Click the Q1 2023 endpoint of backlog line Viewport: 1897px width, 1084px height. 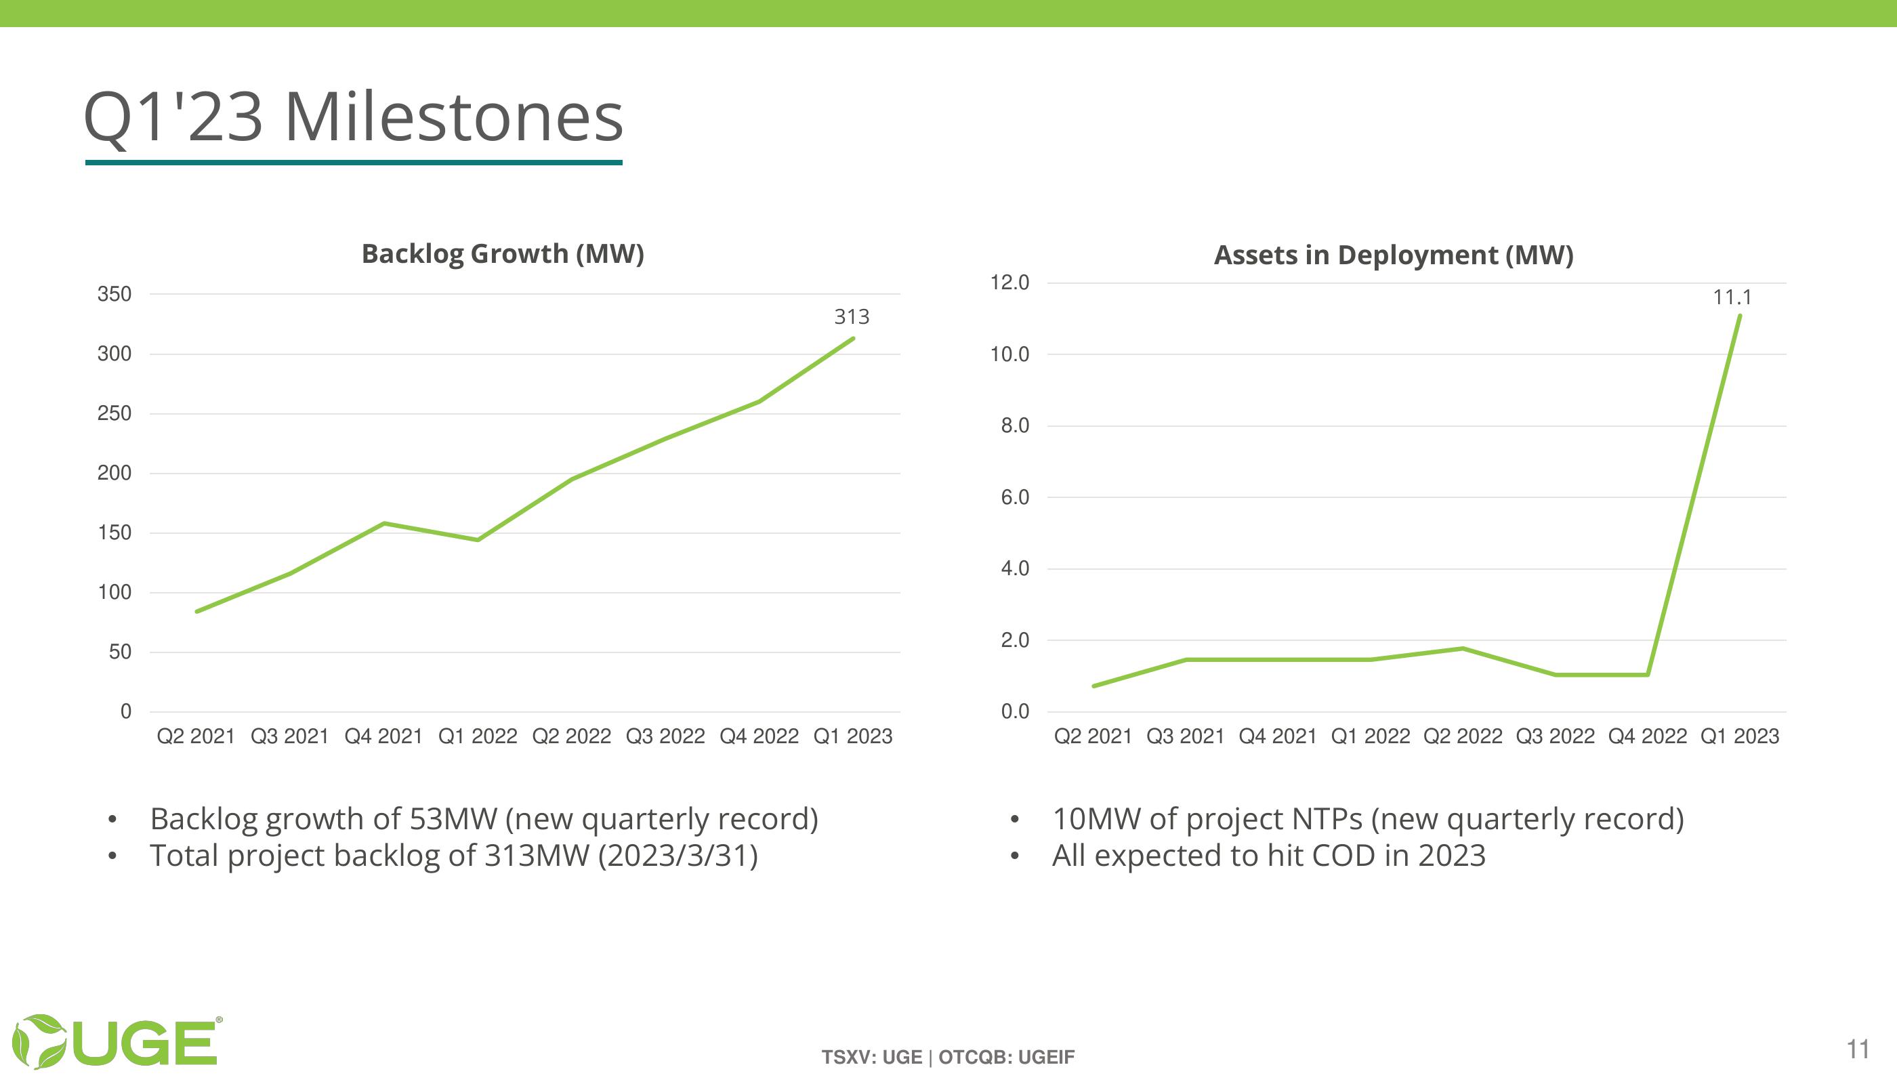(x=852, y=339)
